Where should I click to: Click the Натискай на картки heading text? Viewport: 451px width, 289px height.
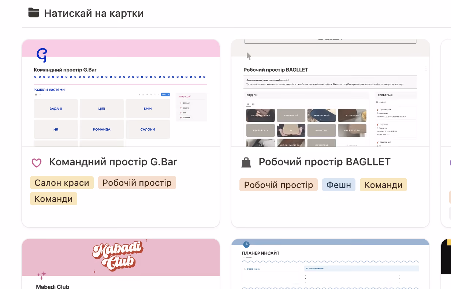coord(94,14)
